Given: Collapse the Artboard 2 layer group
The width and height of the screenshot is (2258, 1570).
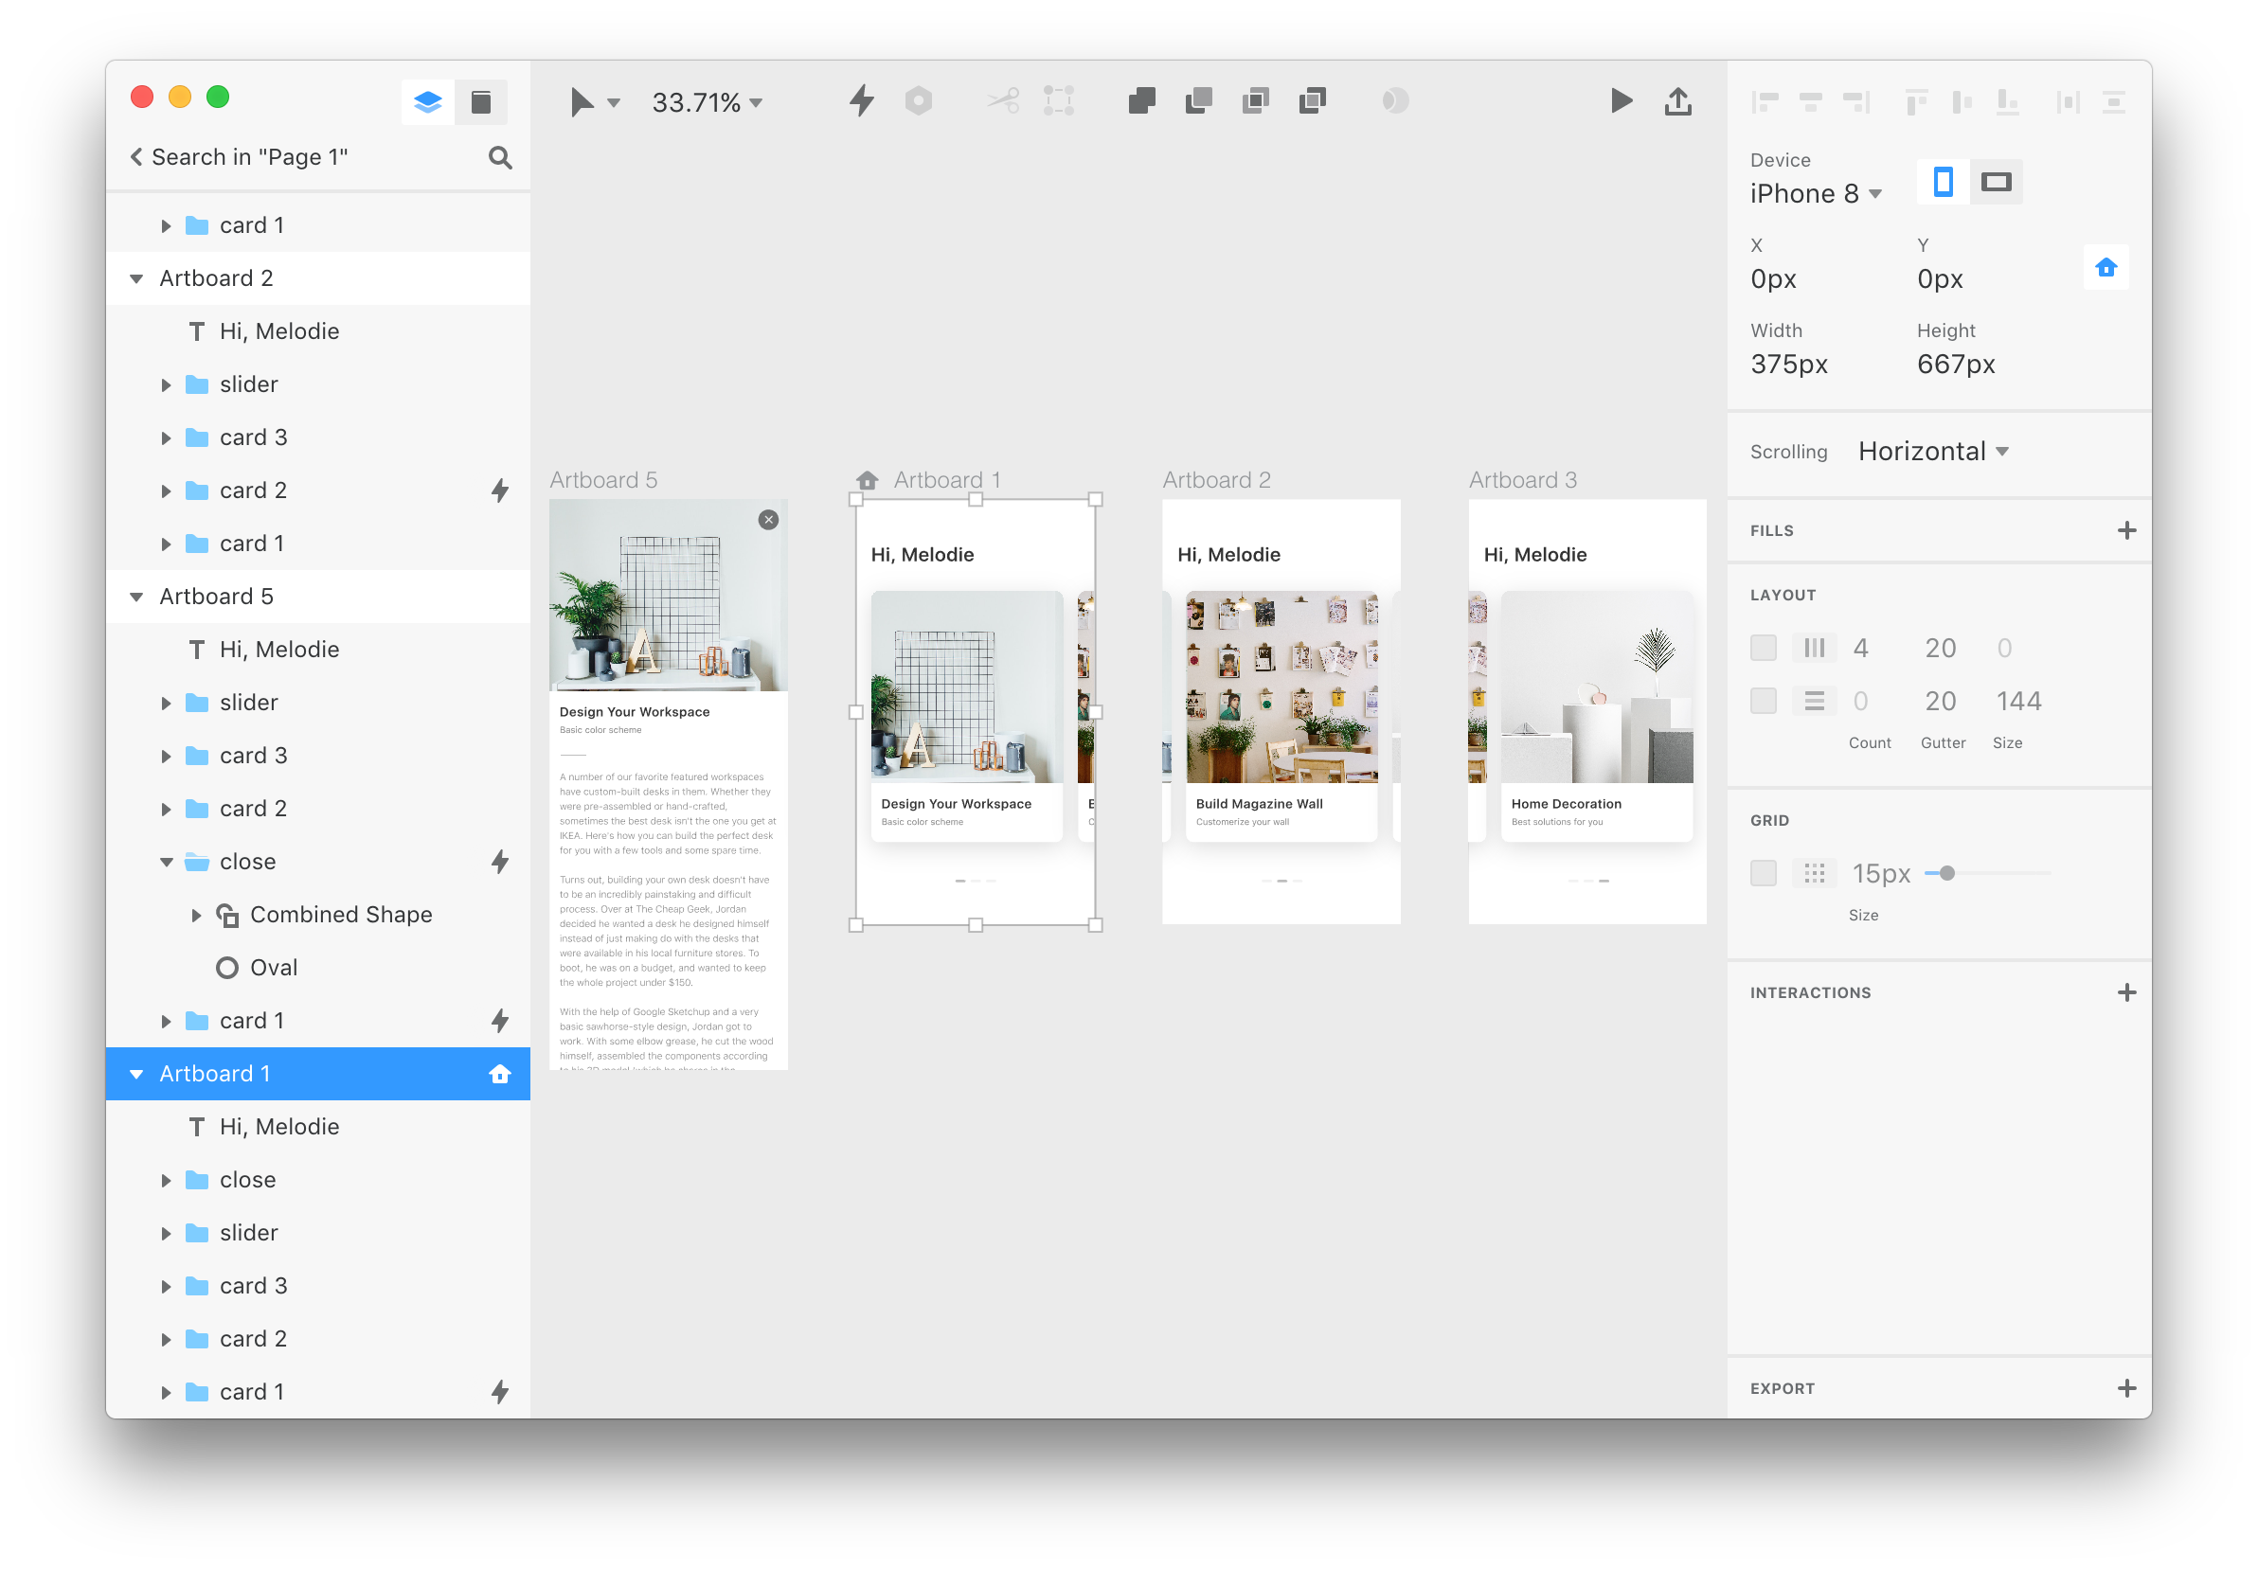Looking at the screenshot, I should (136, 277).
